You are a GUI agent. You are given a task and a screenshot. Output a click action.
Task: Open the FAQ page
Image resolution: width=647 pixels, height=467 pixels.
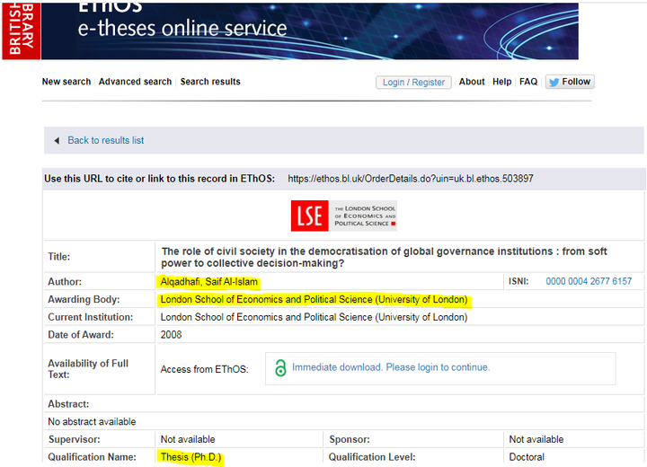tap(528, 82)
